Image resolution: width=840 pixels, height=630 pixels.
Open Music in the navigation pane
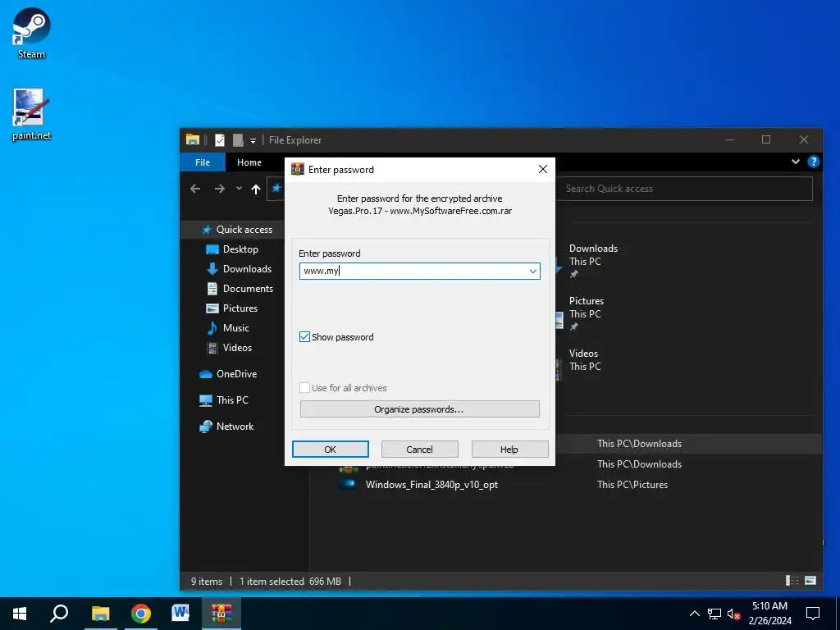235,328
